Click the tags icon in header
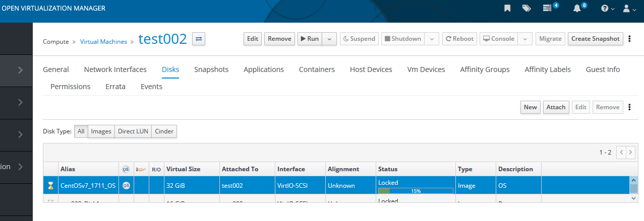The width and height of the screenshot is (644, 221). [x=526, y=9]
